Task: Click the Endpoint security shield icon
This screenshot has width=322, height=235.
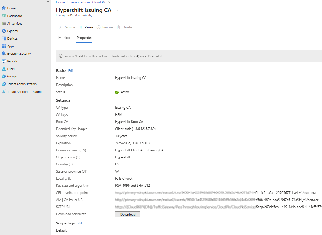Action: [x=4, y=54]
